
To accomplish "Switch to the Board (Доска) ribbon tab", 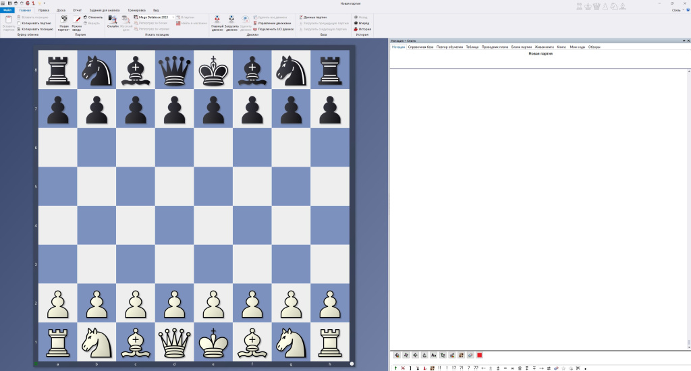I will point(61,10).
